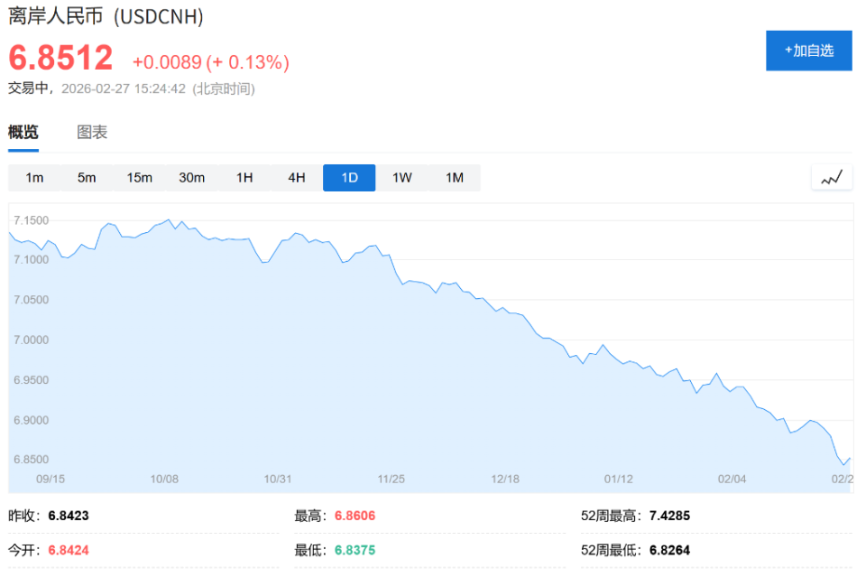This screenshot has height=587, width=866.
Task: Select the 1W timeframe
Action: [x=401, y=177]
